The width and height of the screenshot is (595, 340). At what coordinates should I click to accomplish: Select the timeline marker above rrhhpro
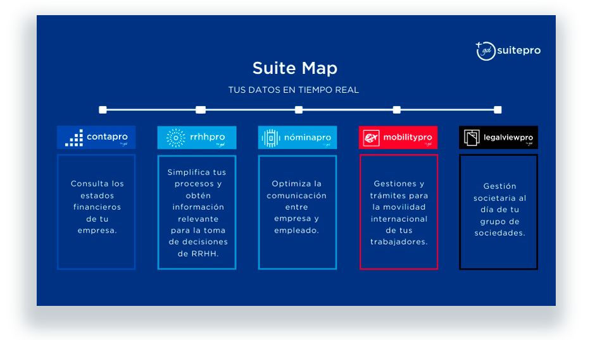tap(201, 110)
